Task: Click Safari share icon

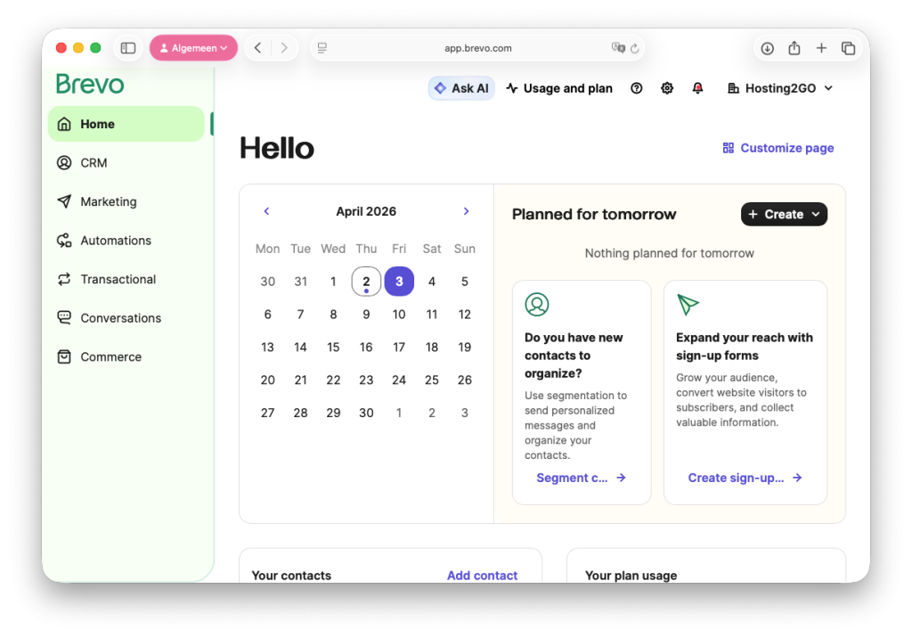Action: 794,48
